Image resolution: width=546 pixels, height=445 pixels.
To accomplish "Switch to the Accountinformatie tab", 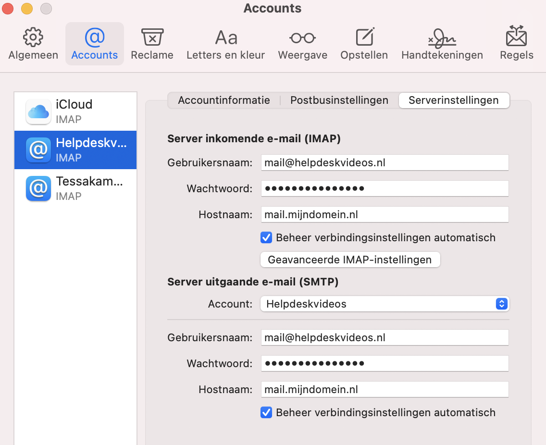I will point(223,100).
